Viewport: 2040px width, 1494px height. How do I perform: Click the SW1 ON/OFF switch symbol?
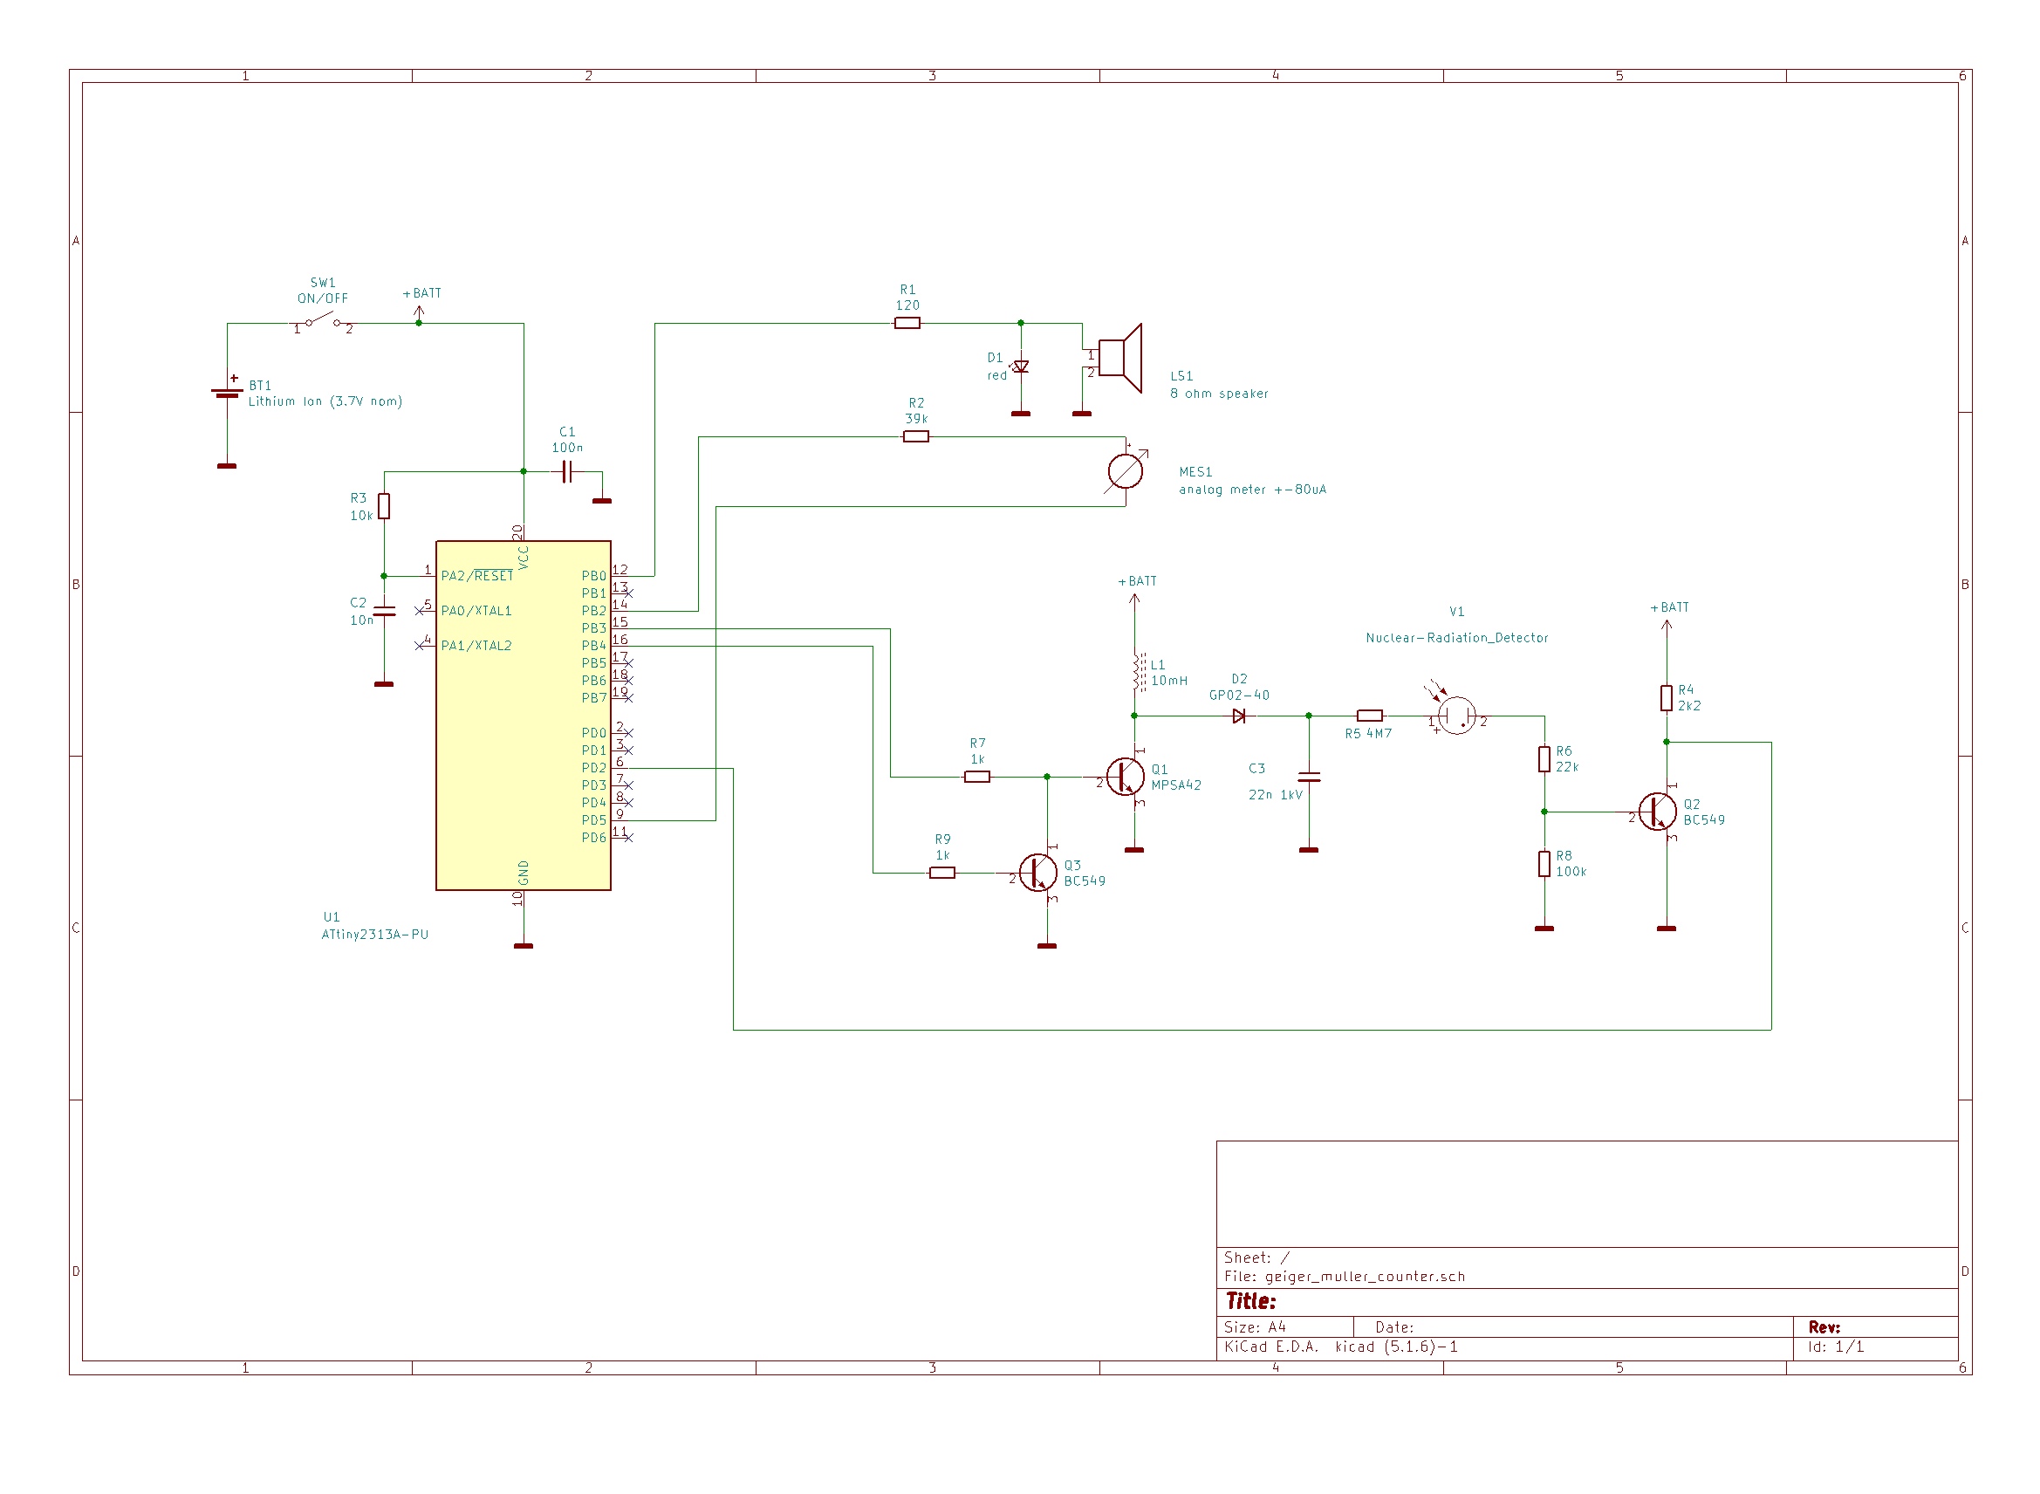pyautogui.click(x=323, y=321)
